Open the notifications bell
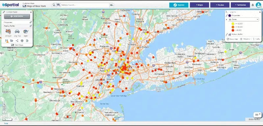This screenshot has width=263, height=126. 252,5
